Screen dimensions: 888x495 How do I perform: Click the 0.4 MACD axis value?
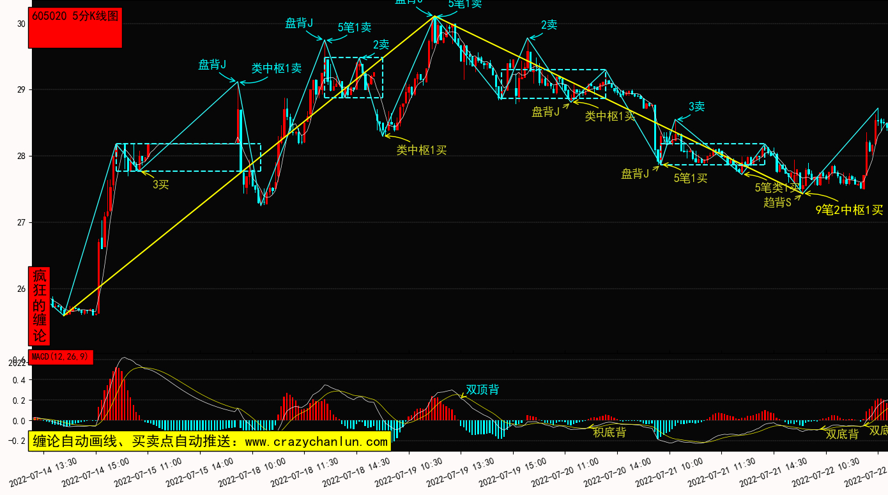pyautogui.click(x=19, y=380)
